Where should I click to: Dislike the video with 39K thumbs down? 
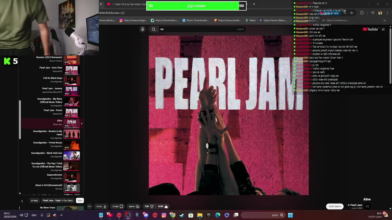(149, 206)
